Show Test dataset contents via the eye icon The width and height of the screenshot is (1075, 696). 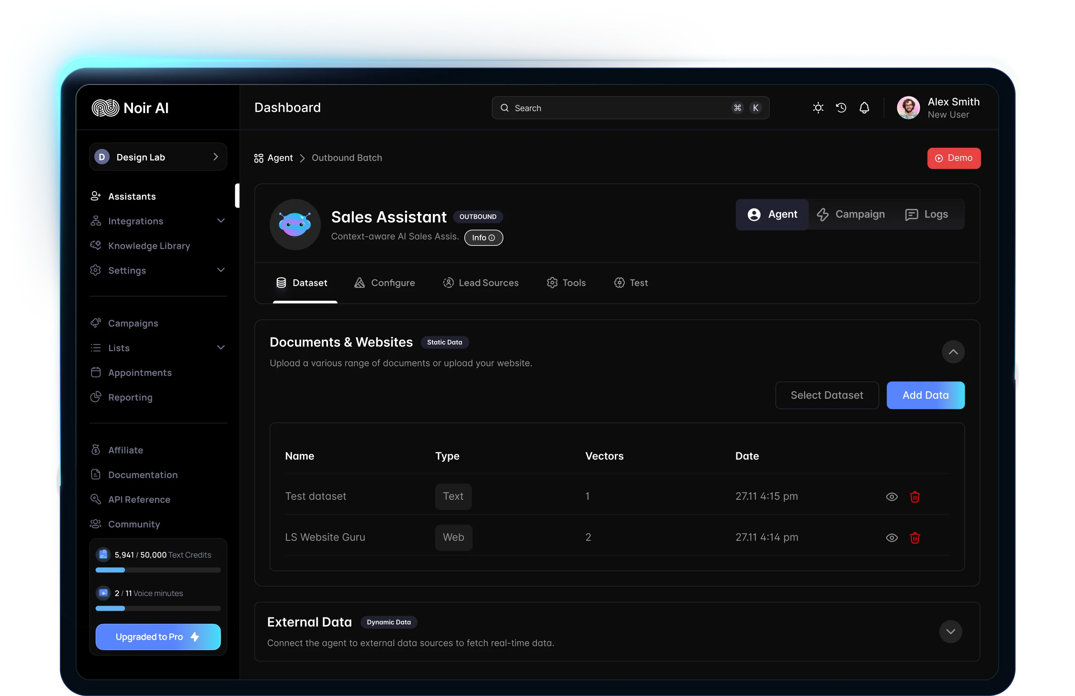click(891, 496)
